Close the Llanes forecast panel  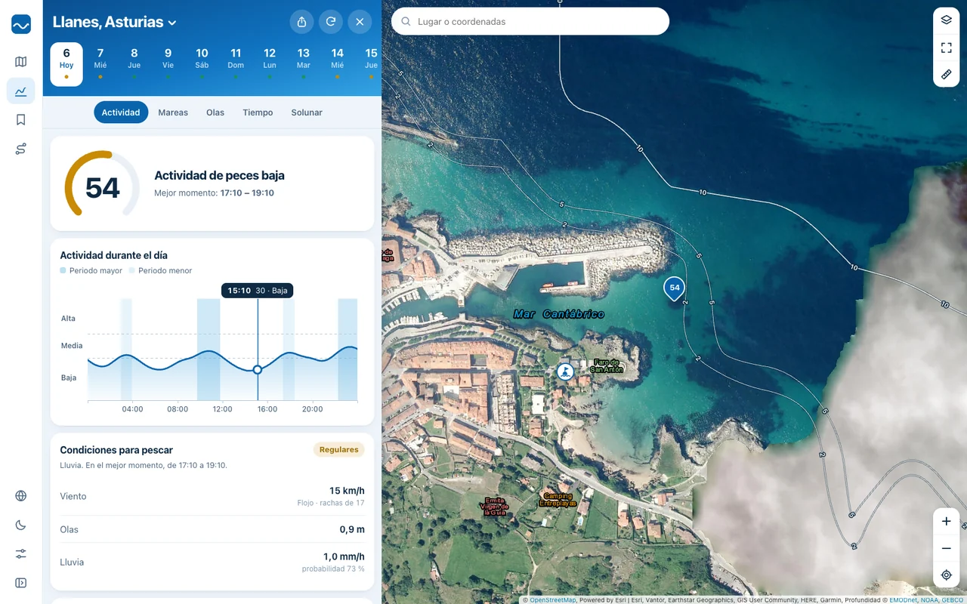pos(360,22)
